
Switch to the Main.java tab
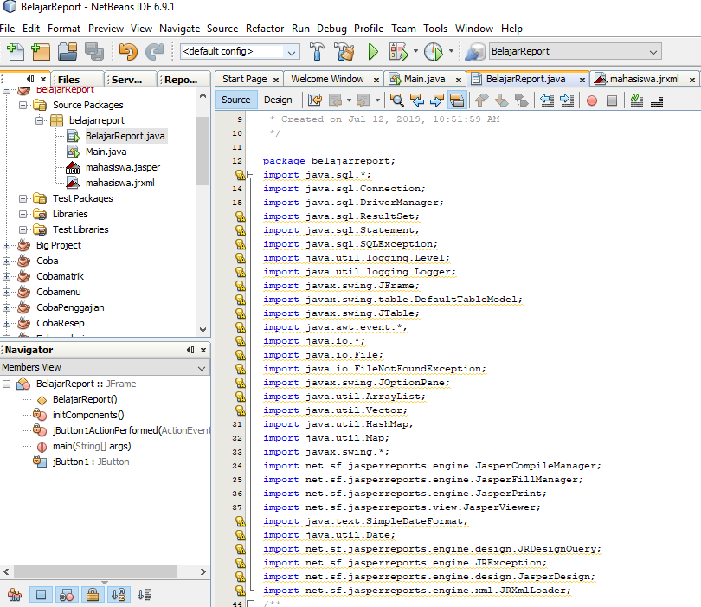[x=424, y=79]
